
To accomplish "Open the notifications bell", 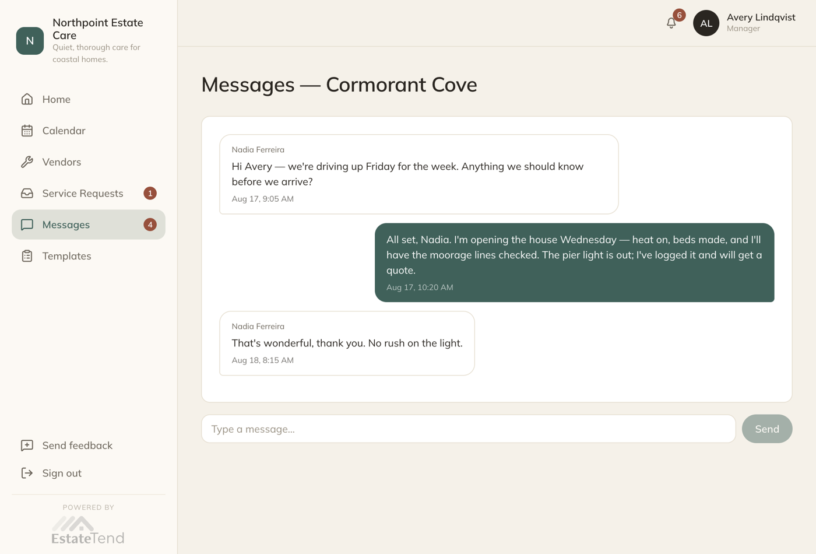I will pyautogui.click(x=671, y=23).
